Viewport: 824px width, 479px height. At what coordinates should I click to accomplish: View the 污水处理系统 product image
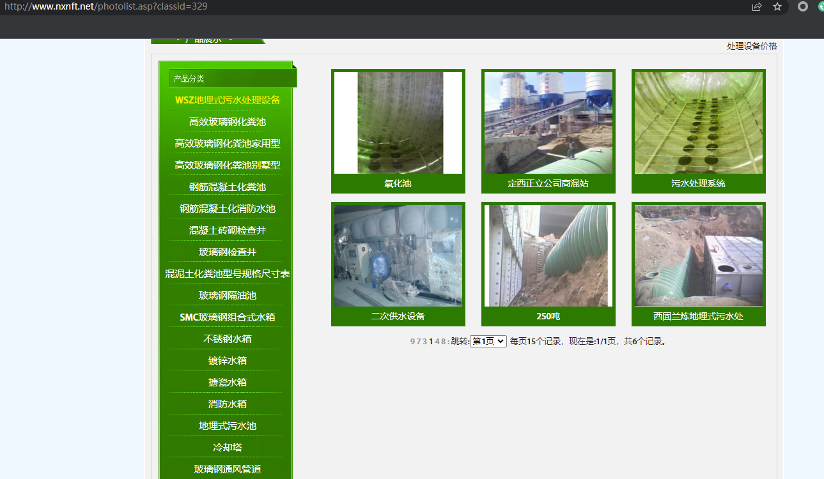[x=698, y=123]
